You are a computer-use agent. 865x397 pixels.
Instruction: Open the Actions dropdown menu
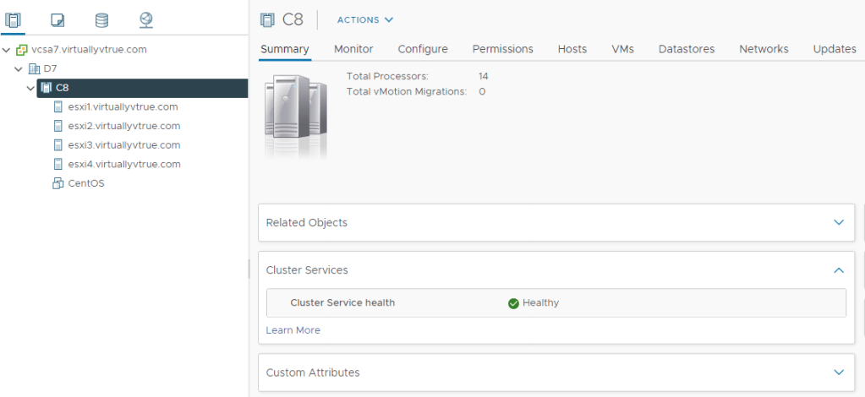coord(364,19)
